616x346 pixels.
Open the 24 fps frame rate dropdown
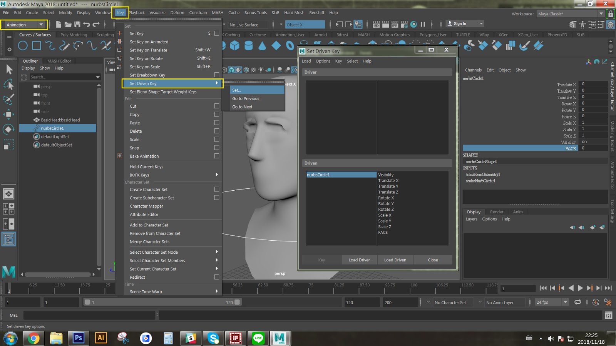[x=565, y=302]
